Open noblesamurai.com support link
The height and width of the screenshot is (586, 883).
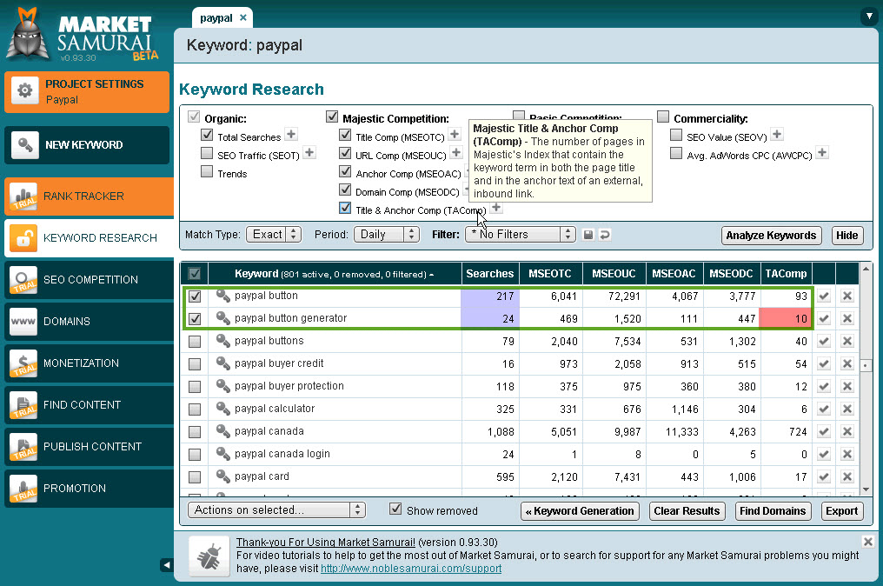(x=411, y=569)
